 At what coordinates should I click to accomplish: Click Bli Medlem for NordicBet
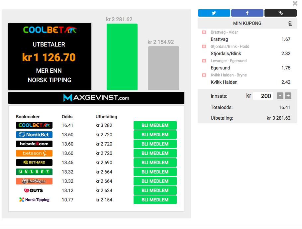tap(155, 135)
